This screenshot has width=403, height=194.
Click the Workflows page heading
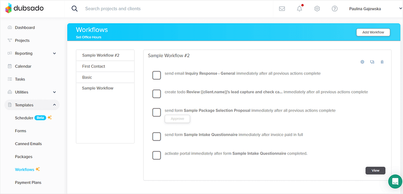pyautogui.click(x=92, y=30)
